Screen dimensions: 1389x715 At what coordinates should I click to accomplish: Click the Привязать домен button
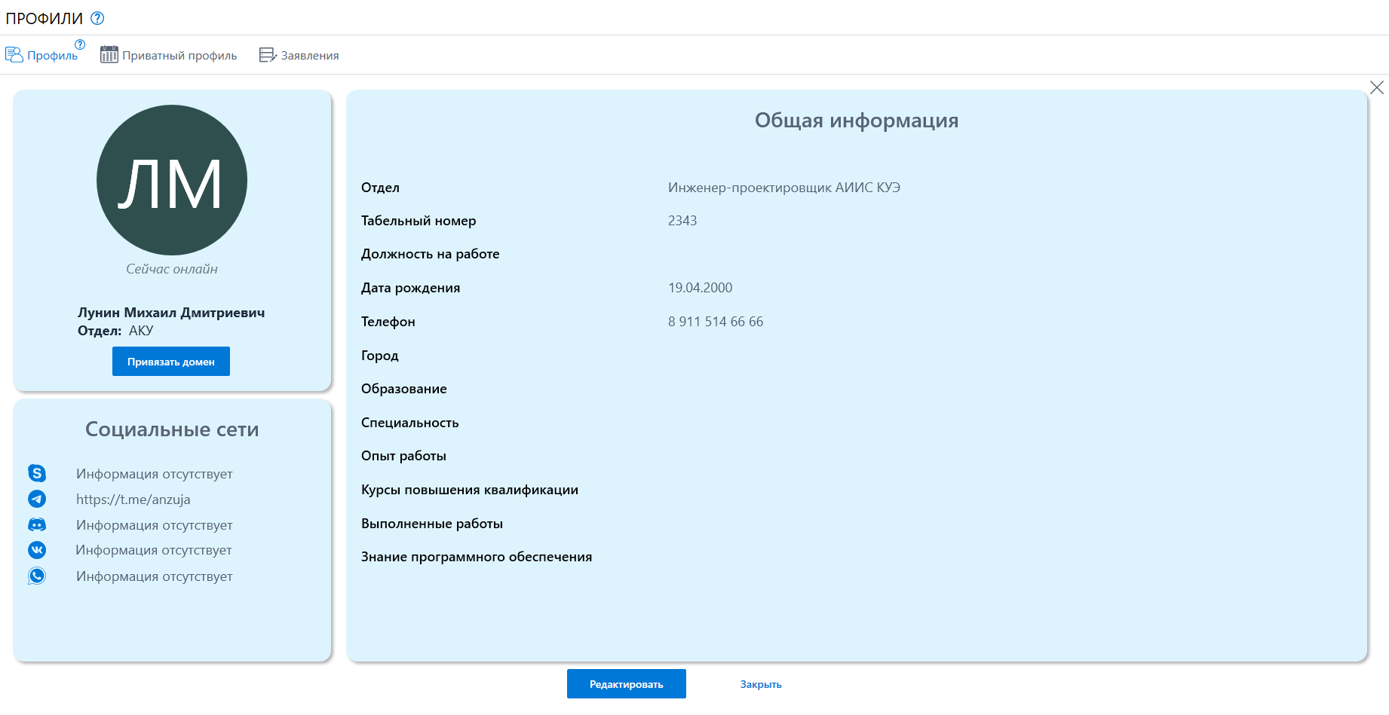[x=171, y=362]
